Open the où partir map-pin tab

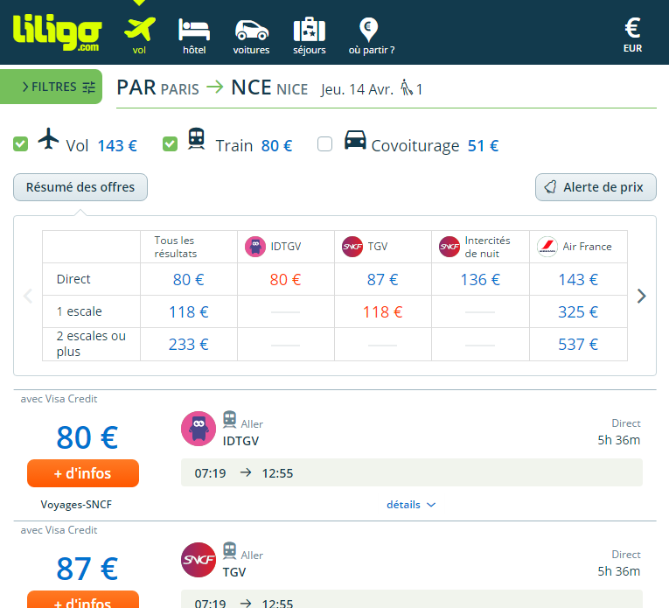coord(371,36)
